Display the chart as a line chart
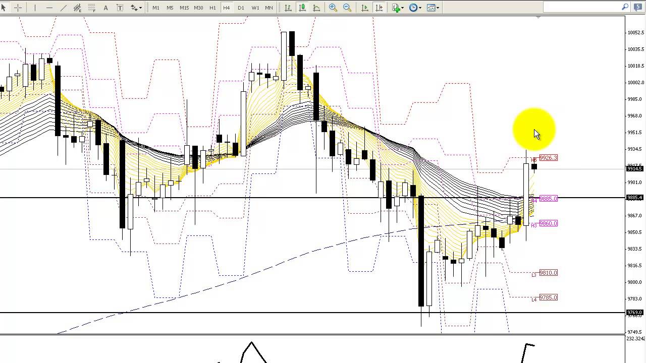This screenshot has width=646, height=363. click(316, 8)
